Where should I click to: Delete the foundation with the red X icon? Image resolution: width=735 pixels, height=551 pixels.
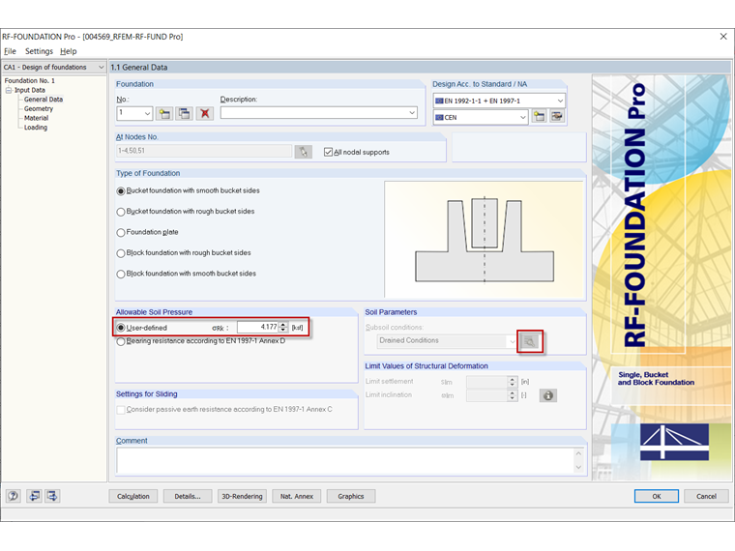[x=205, y=113]
